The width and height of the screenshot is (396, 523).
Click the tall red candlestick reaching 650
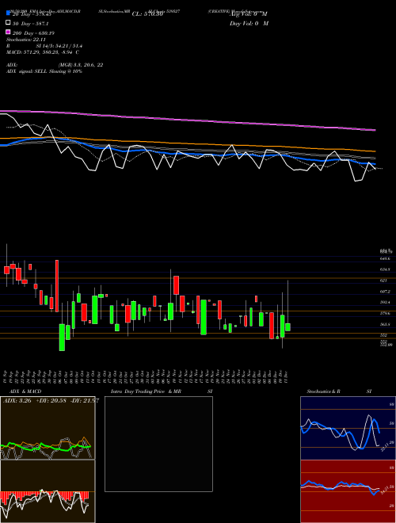click(x=57, y=286)
